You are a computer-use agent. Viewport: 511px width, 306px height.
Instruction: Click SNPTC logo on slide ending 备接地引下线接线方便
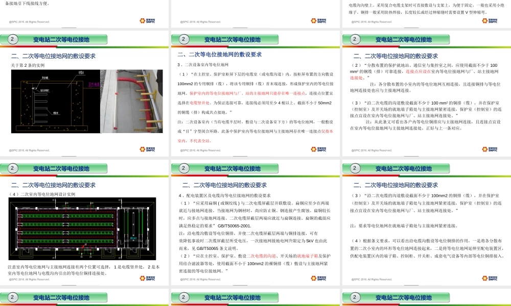click(x=147, y=21)
